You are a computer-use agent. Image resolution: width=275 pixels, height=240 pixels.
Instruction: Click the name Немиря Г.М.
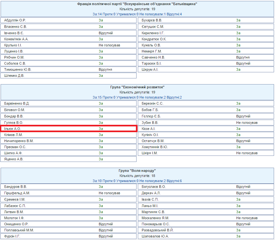pyautogui.click(x=152, y=51)
